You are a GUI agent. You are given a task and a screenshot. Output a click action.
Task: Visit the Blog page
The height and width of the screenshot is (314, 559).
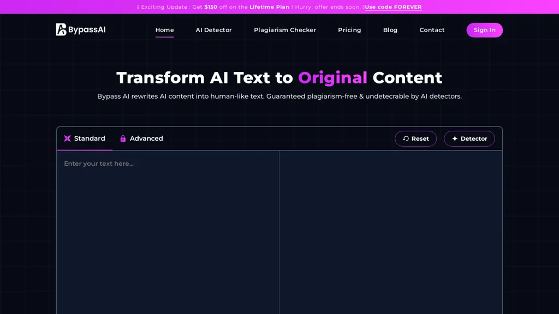(x=390, y=30)
